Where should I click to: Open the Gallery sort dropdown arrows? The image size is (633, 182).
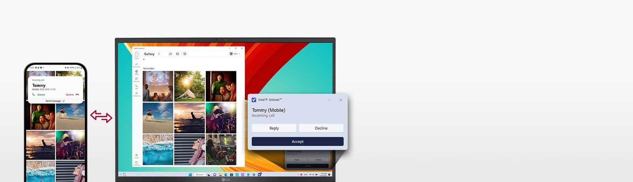(159, 54)
